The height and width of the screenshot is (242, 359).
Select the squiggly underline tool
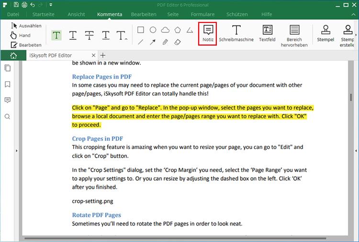(x=106, y=35)
